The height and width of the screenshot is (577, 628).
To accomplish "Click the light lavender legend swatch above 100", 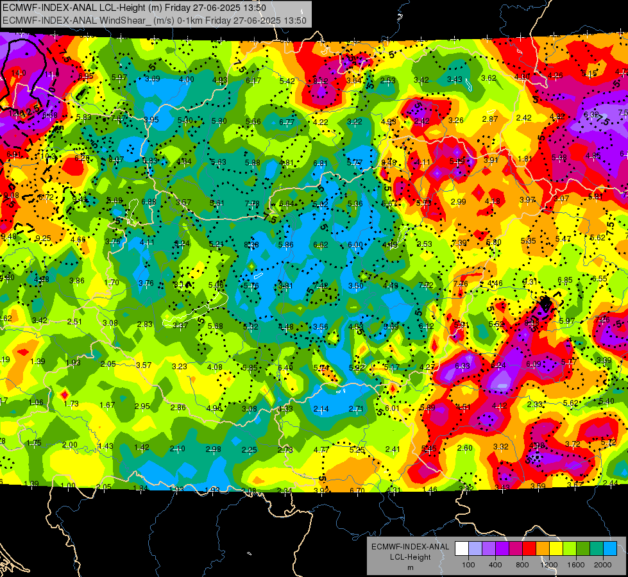I will (475, 549).
